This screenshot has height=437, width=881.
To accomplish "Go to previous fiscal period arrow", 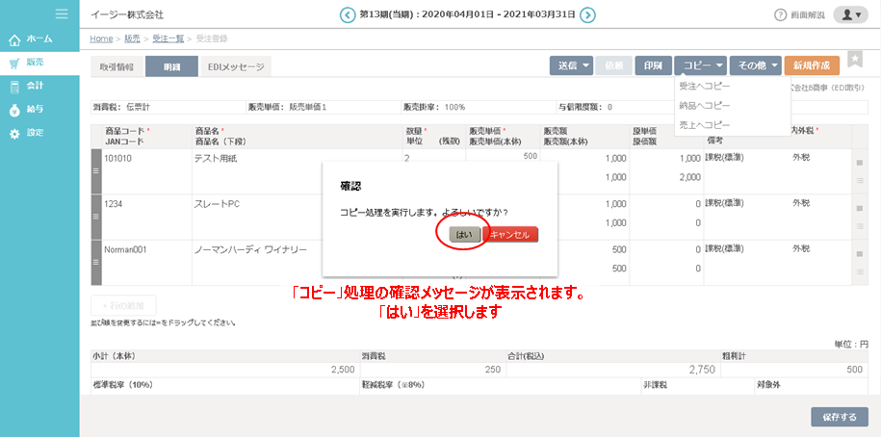I will (348, 14).
